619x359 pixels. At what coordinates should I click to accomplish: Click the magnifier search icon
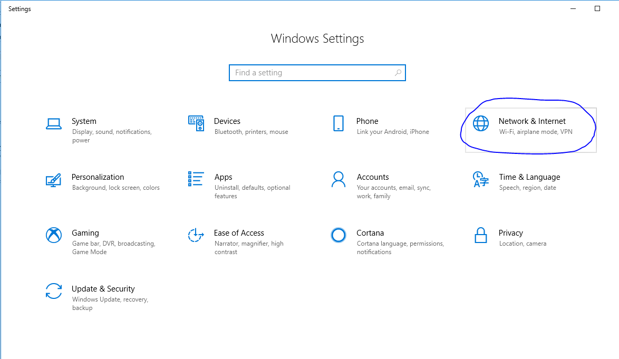[x=398, y=73]
